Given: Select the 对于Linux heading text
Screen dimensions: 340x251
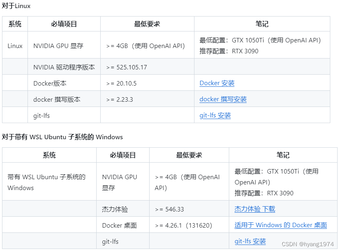Looking at the screenshot, I should coord(16,6).
